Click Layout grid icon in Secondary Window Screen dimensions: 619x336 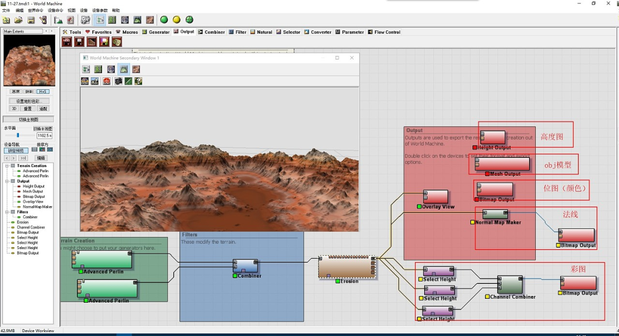[99, 69]
